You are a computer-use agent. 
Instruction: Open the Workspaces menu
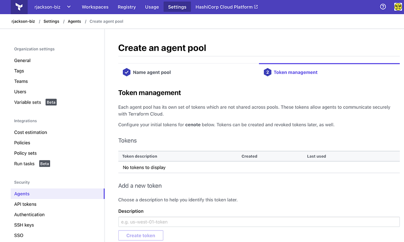pos(95,7)
